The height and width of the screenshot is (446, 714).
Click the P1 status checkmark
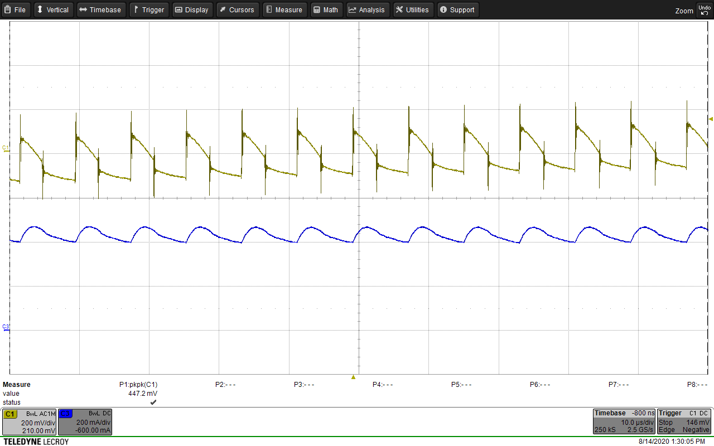coord(153,403)
